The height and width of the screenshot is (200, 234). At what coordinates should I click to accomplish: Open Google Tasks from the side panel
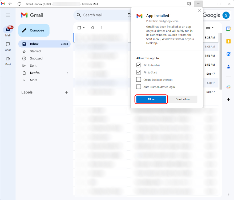point(228,54)
